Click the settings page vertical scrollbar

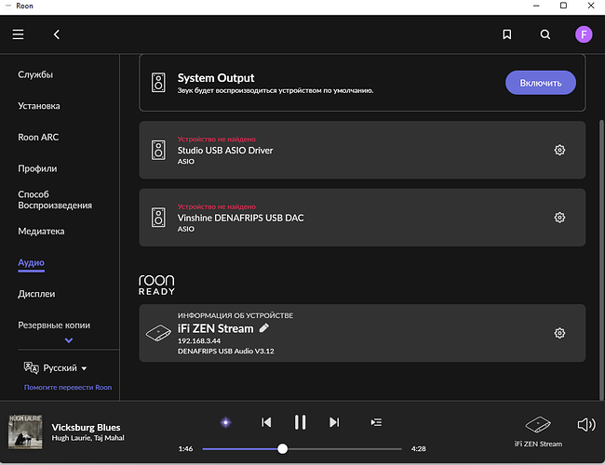601,259
